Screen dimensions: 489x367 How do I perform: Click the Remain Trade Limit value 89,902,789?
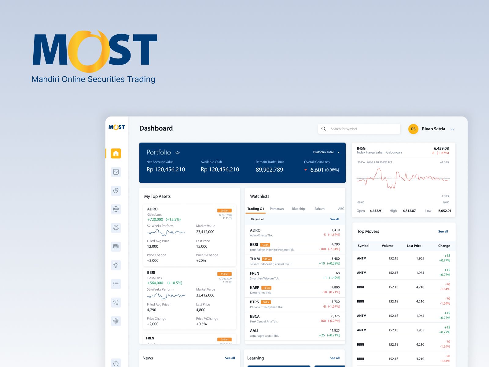pyautogui.click(x=270, y=170)
